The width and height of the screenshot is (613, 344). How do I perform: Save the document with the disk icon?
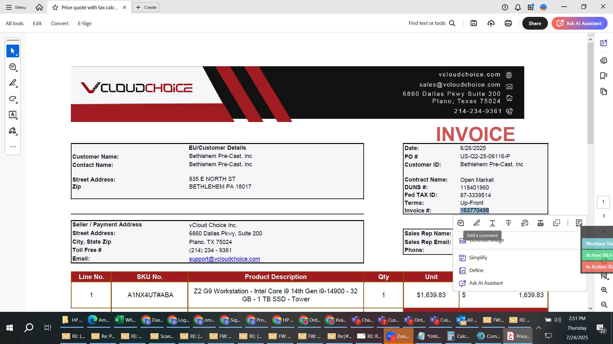pos(474,23)
